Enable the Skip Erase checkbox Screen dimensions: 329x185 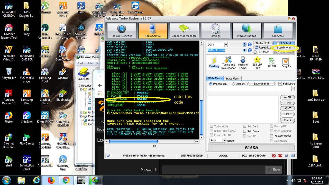245,131
